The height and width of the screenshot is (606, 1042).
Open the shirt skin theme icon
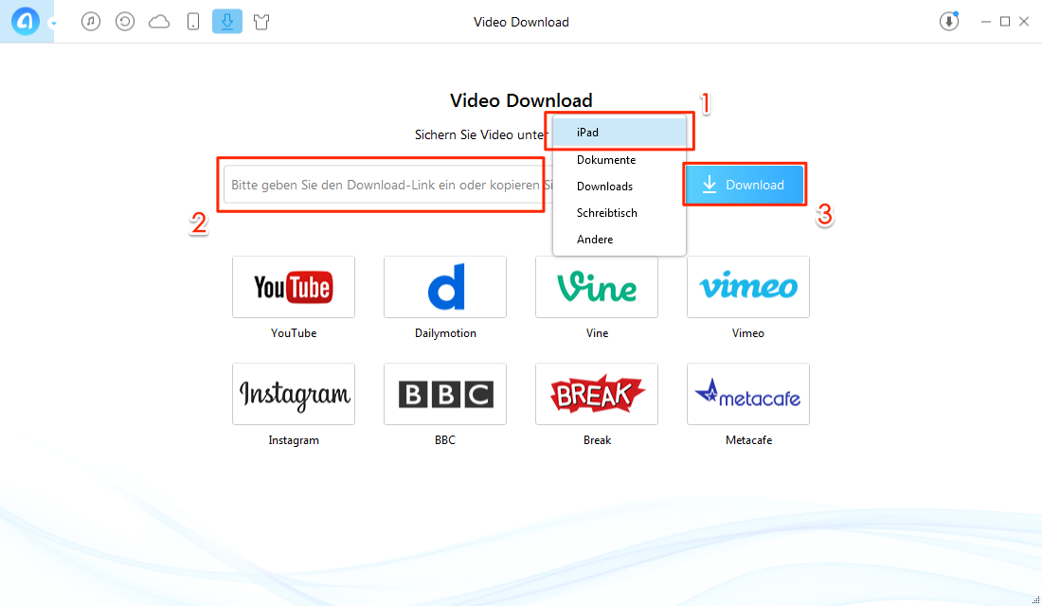[x=261, y=22]
